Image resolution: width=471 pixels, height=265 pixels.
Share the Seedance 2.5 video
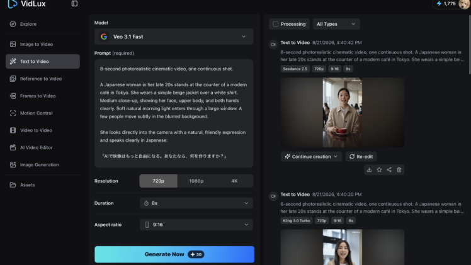coord(389,170)
